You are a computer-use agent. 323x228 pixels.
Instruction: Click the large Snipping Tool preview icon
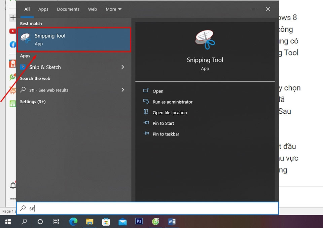205,40
